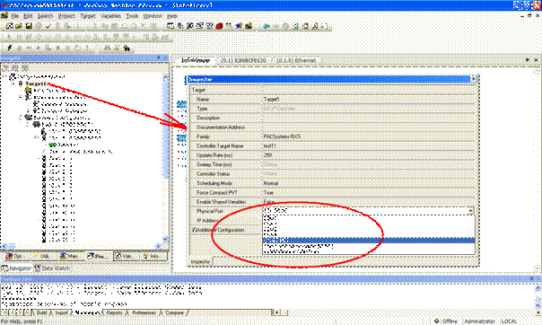Collapse the Hardware Configuration tree node

point(21,118)
